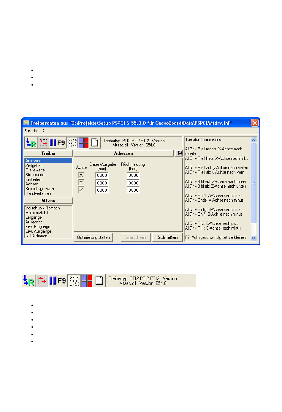Select Referenzfahrt in the MTasc list
The height and width of the screenshot is (412, 282).
coord(48,213)
